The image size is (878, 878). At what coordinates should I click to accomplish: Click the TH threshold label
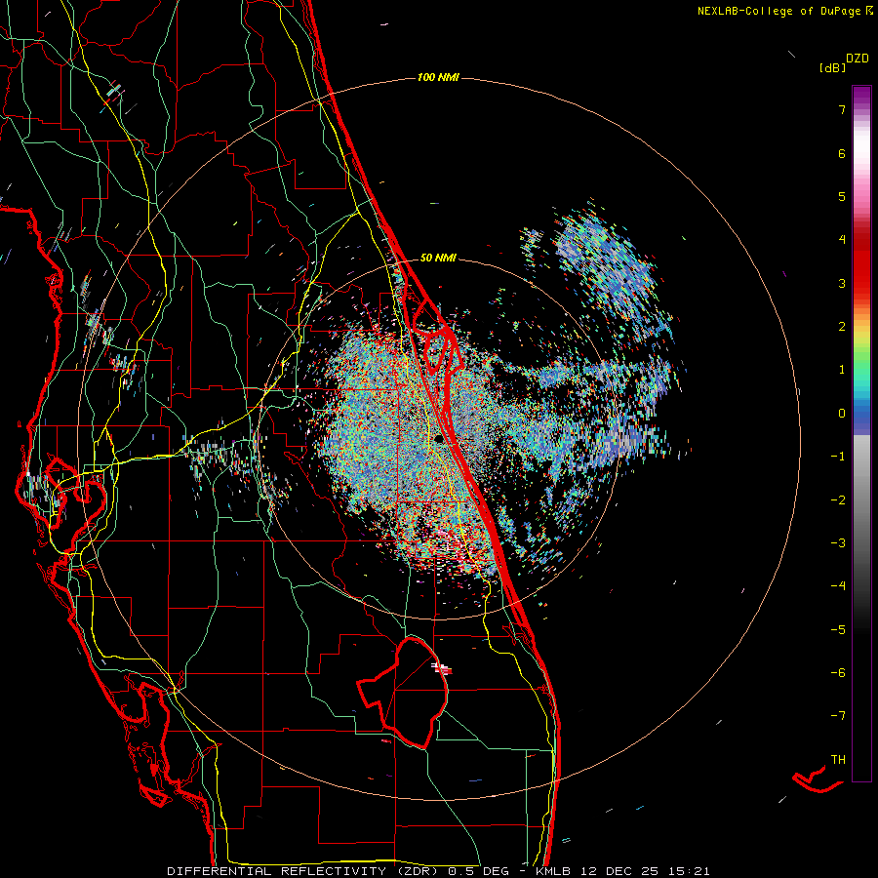[838, 760]
